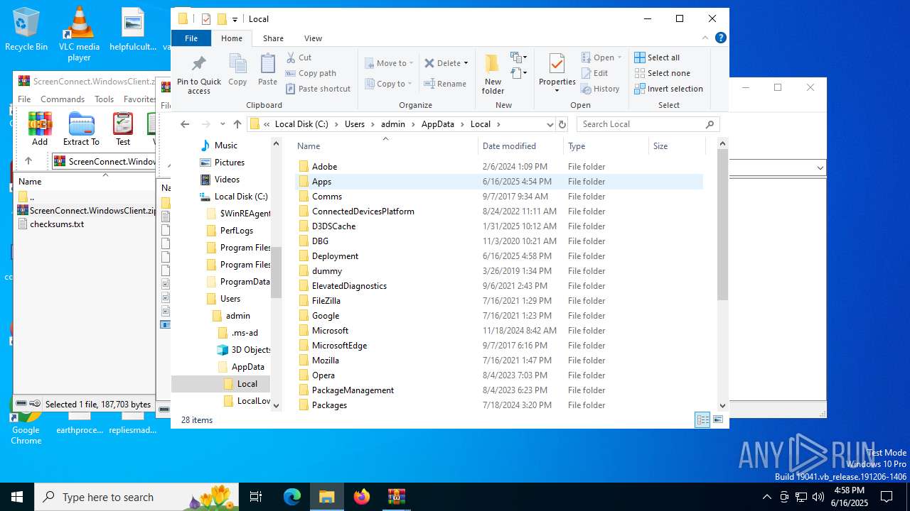
Task: Create a New folder
Action: coord(493,74)
